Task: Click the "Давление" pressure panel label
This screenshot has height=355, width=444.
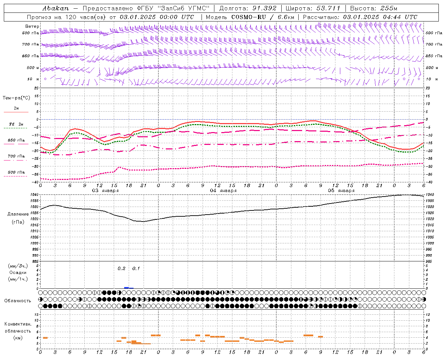Action: click(18, 214)
